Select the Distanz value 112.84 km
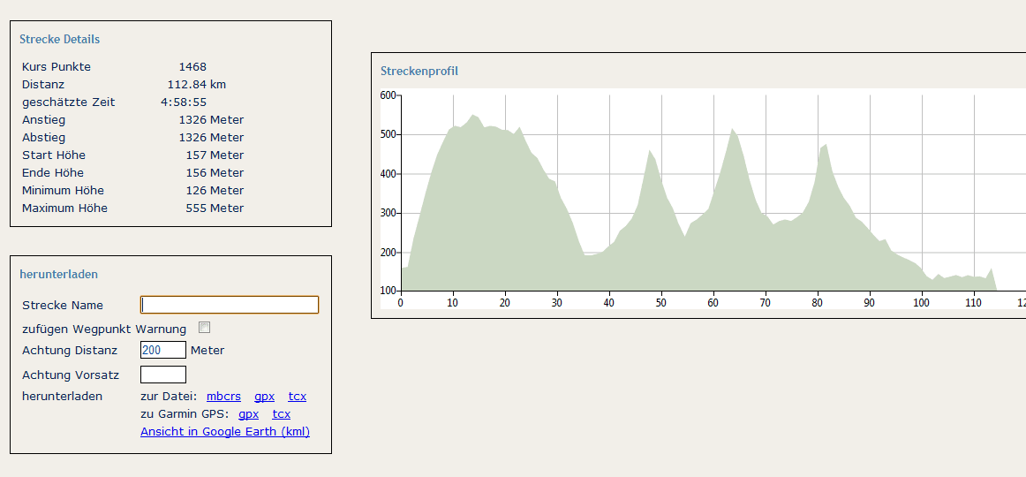 click(197, 85)
